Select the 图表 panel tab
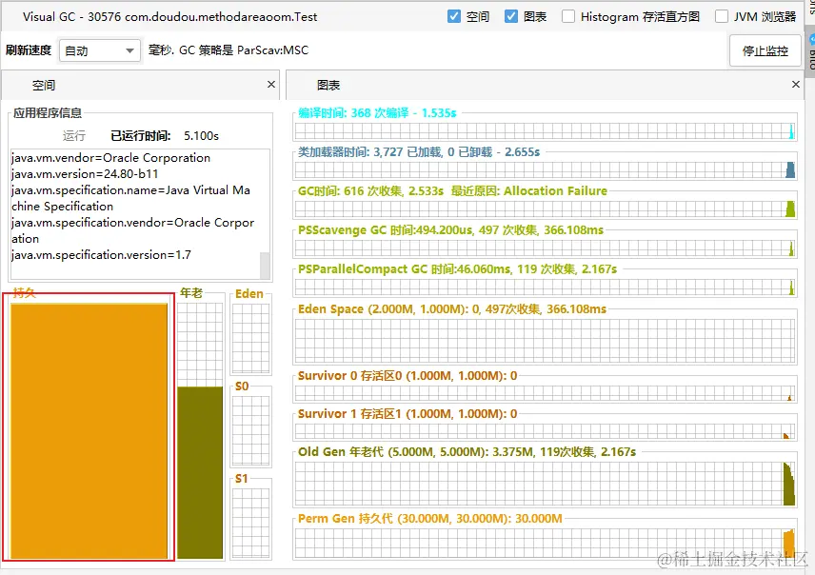Viewport: 815px width, 575px height. tap(328, 86)
